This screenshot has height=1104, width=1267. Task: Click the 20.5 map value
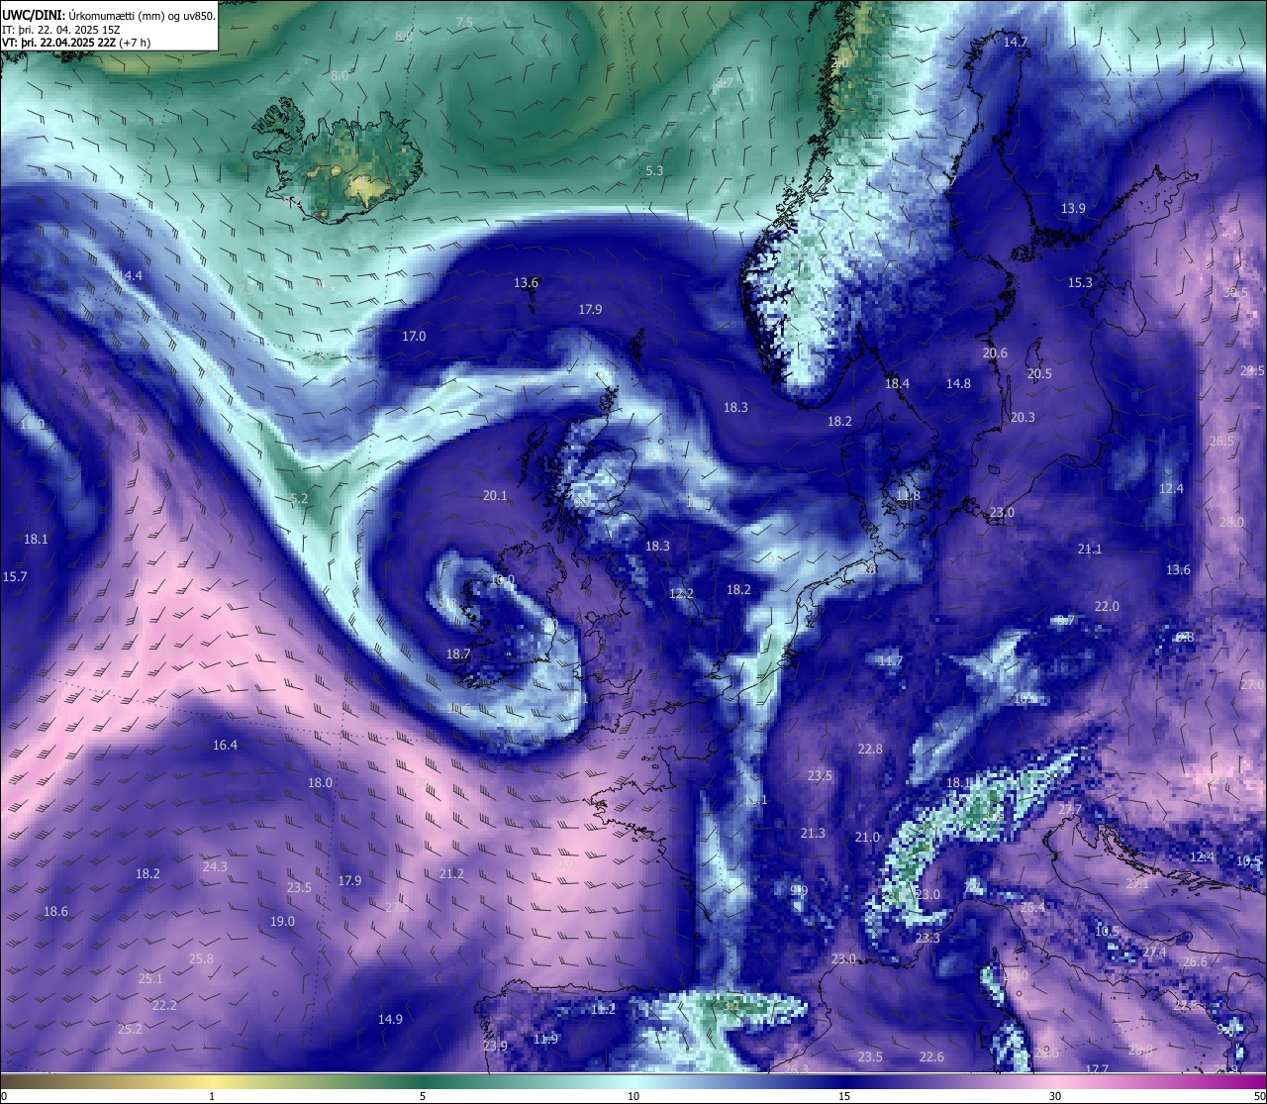coord(1039,373)
